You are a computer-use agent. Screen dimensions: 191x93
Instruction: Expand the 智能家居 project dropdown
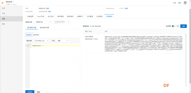coord(10,2)
